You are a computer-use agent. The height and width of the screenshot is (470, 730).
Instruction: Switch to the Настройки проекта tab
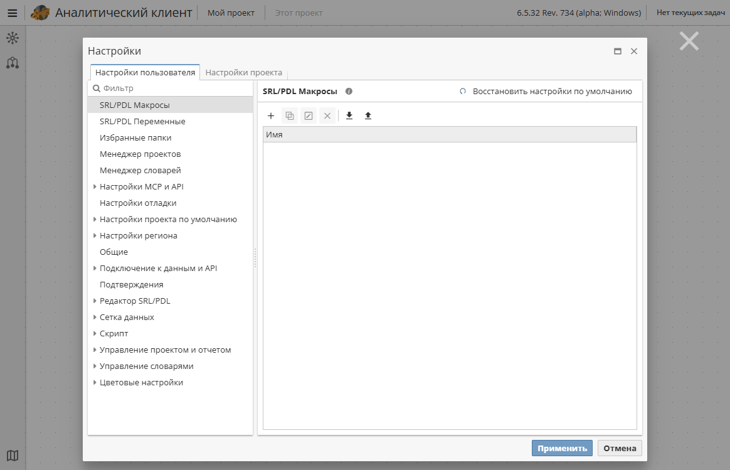pos(243,72)
